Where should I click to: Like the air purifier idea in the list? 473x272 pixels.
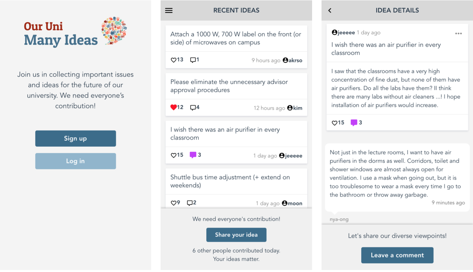click(173, 155)
